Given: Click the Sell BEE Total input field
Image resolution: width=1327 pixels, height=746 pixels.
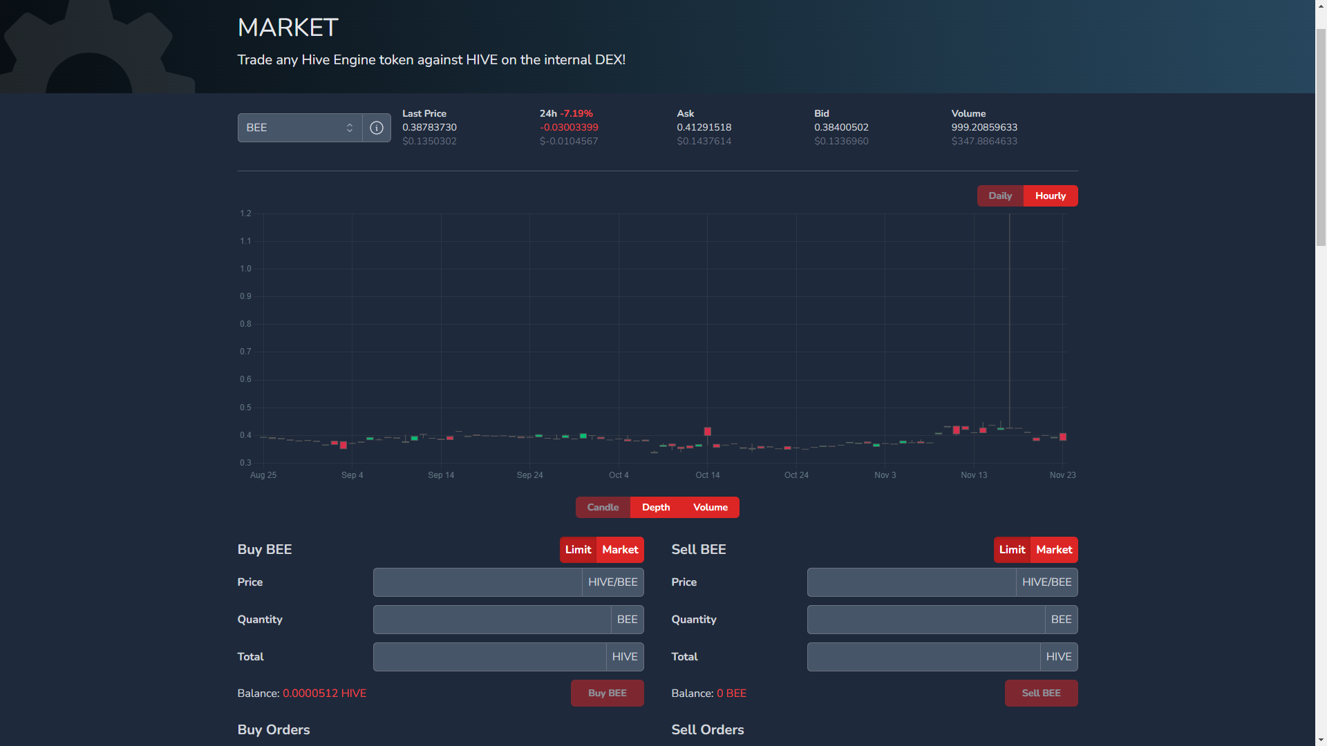Looking at the screenshot, I should point(923,657).
